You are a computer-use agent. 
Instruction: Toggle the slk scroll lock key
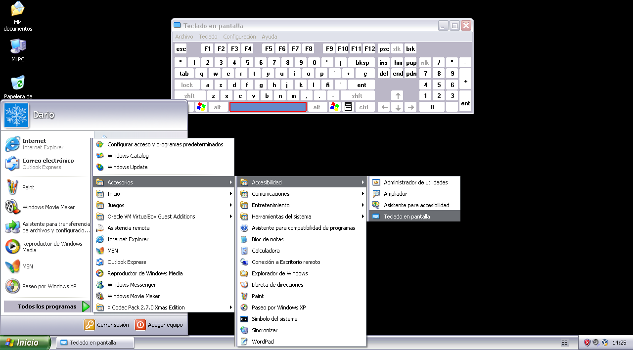pyautogui.click(x=397, y=48)
